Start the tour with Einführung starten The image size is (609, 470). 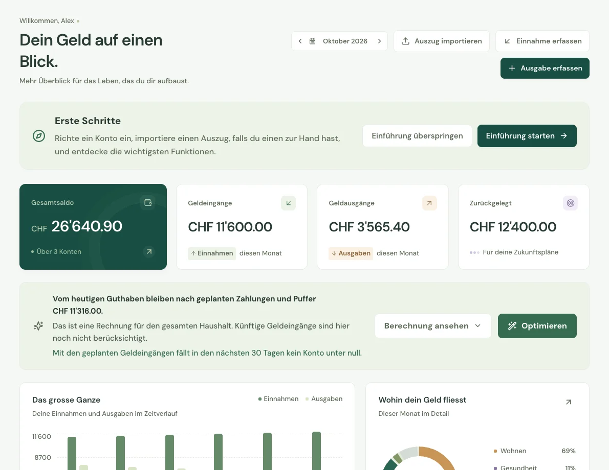527,136
